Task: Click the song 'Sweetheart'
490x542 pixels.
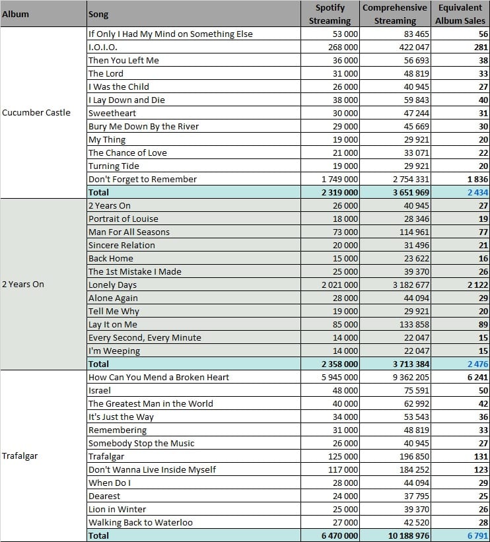Action: coord(193,113)
